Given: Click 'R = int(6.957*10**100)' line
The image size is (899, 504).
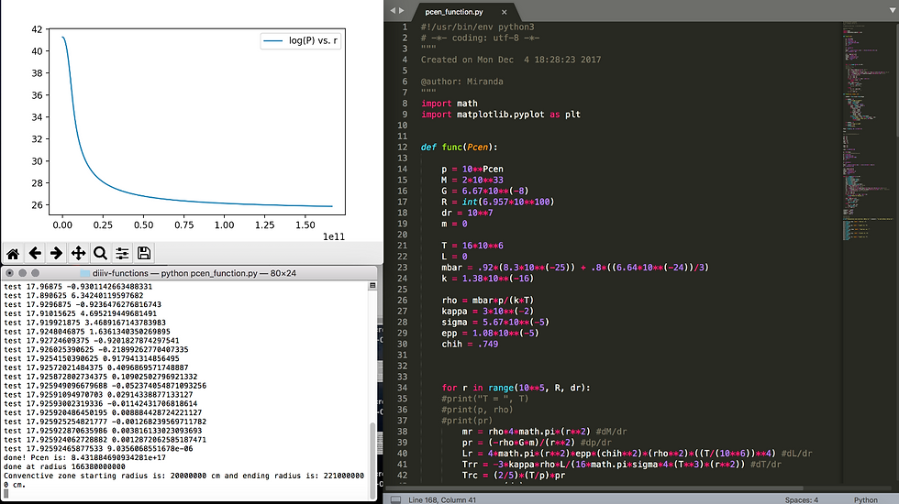Looking at the screenshot, I should pos(497,202).
